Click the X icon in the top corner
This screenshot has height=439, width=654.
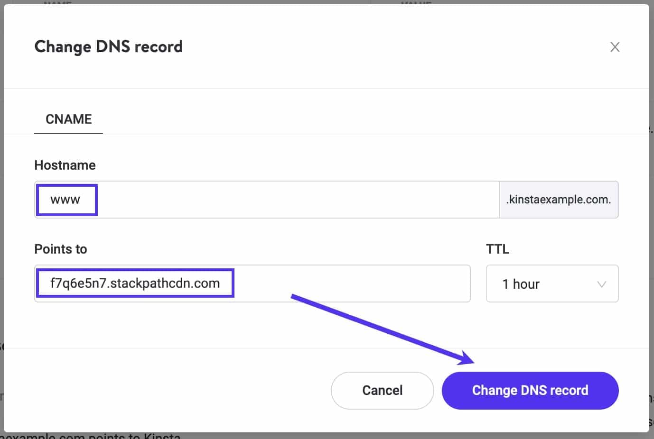(615, 46)
